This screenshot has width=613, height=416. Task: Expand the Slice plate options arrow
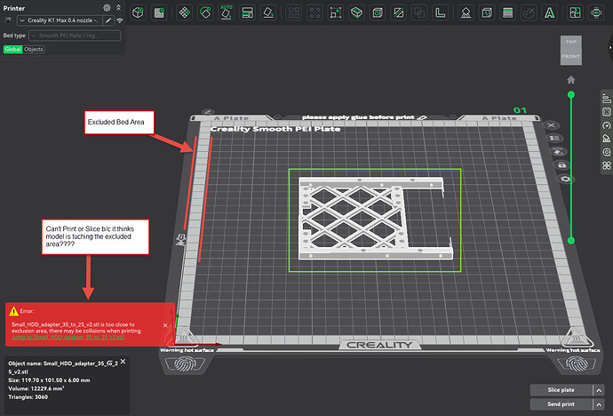point(599,390)
